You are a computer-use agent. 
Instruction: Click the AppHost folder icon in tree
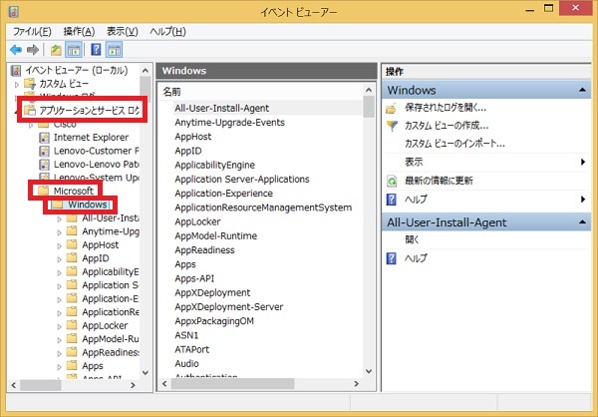click(72, 244)
